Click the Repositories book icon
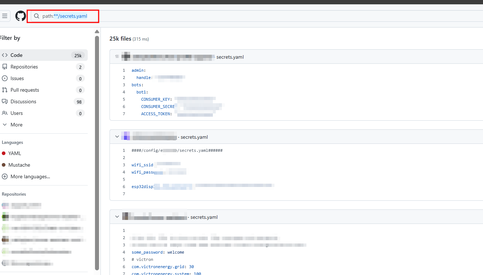 [5, 67]
